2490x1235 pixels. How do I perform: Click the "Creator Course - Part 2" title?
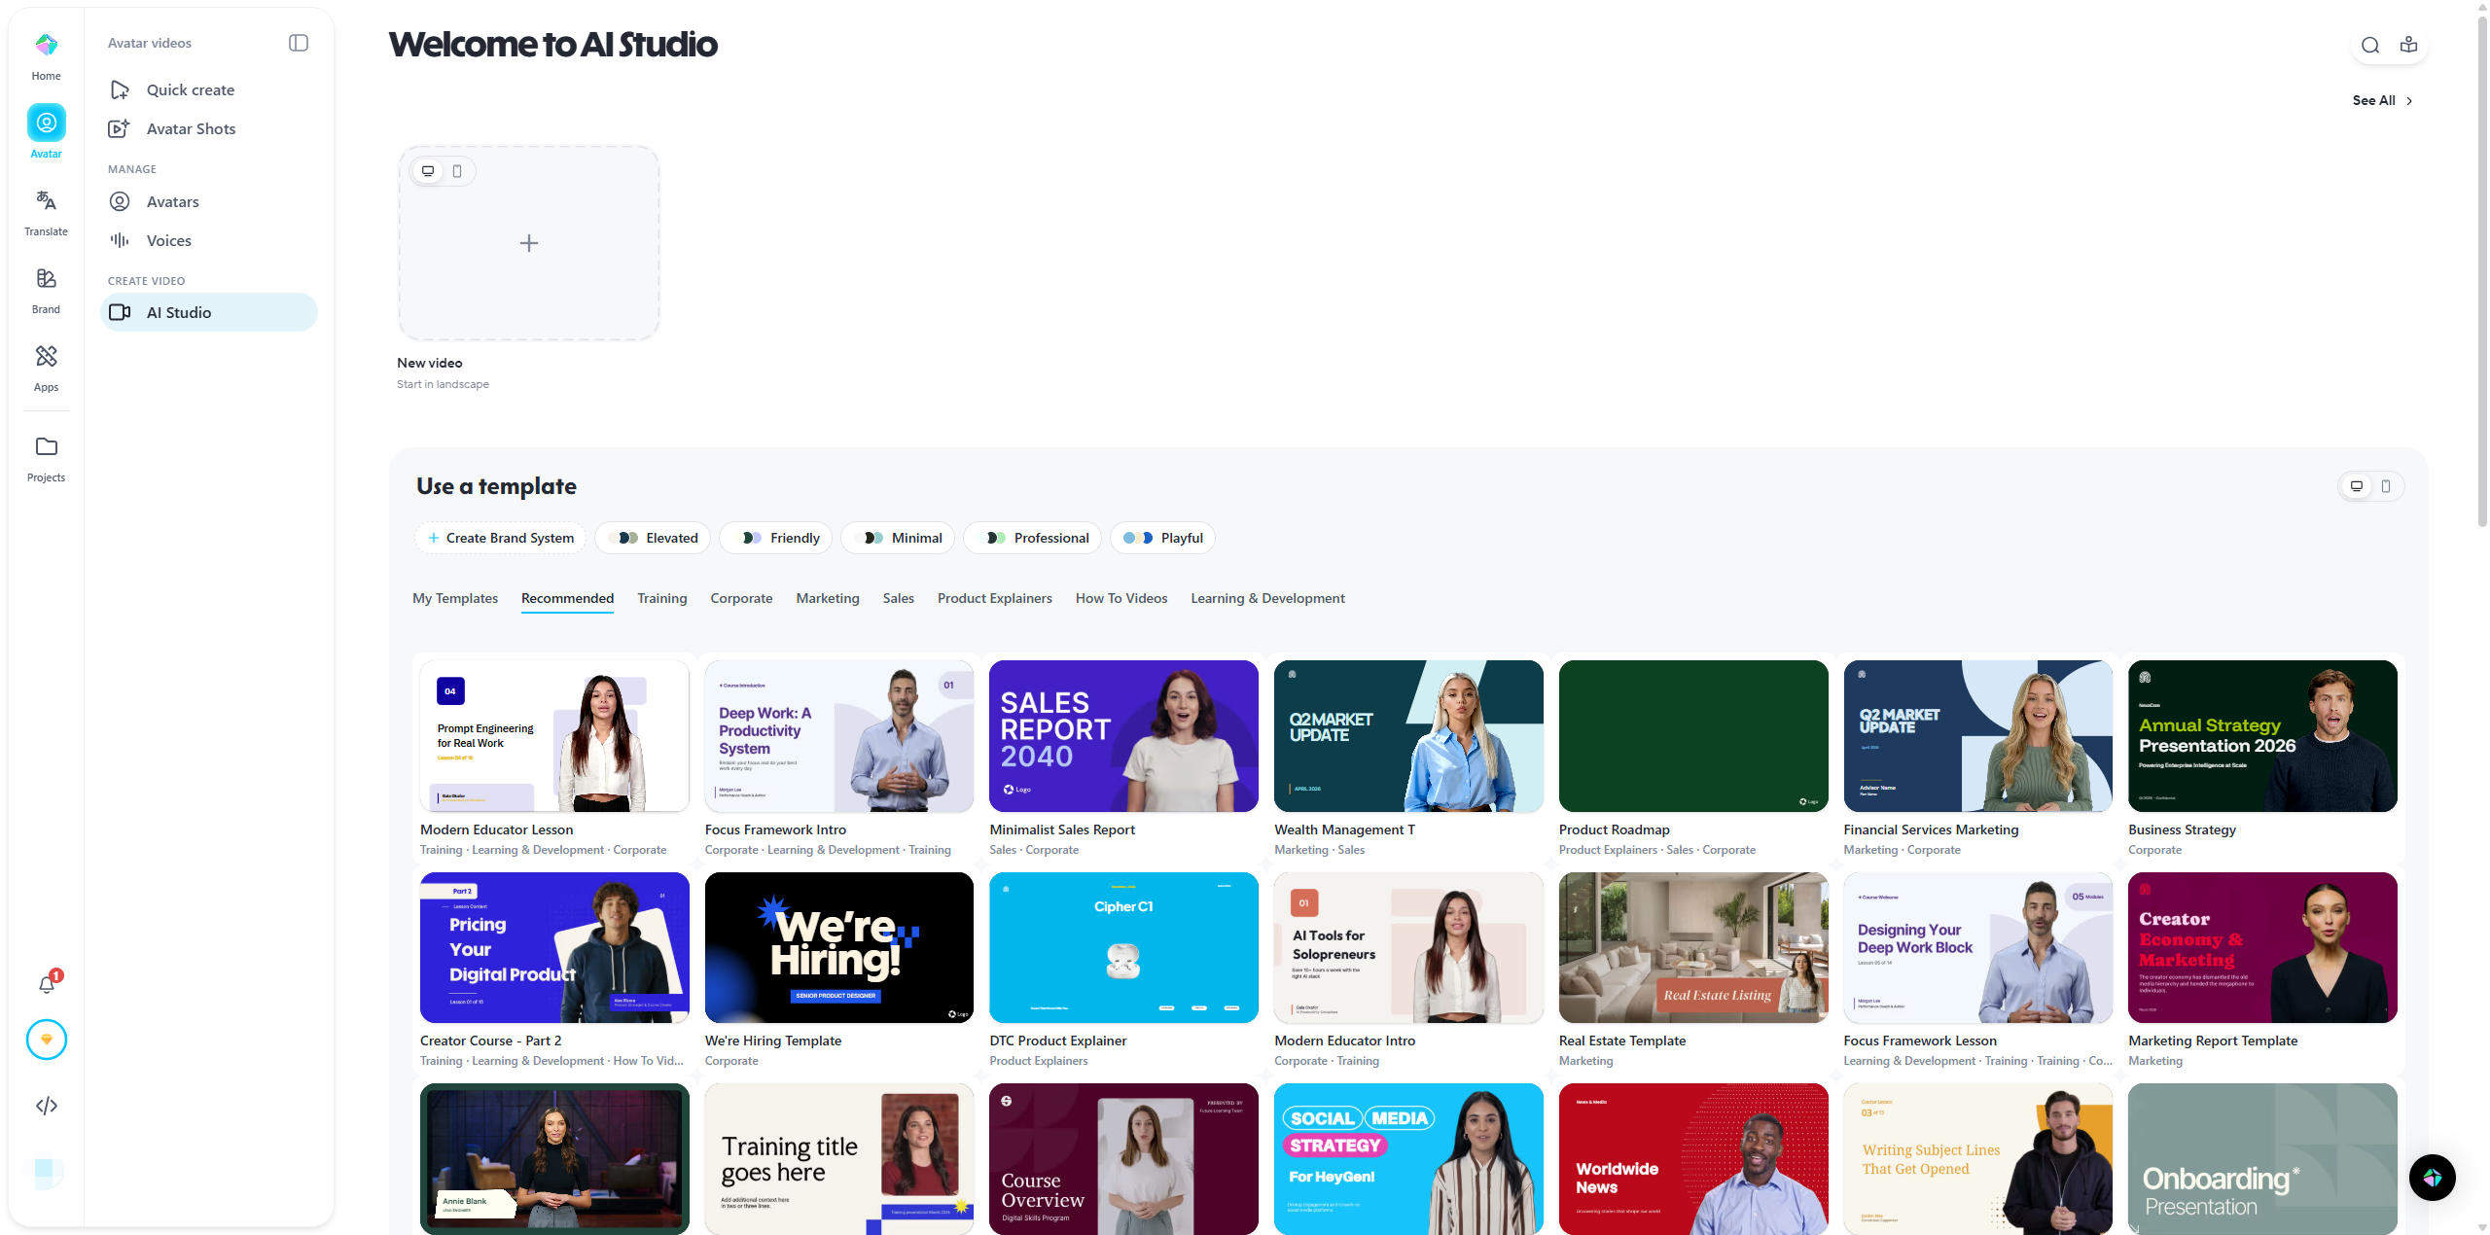491,1041
